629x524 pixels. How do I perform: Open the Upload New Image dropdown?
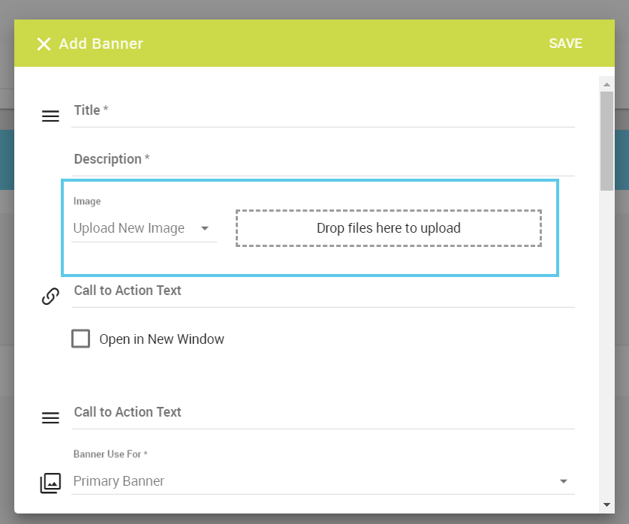click(x=144, y=228)
